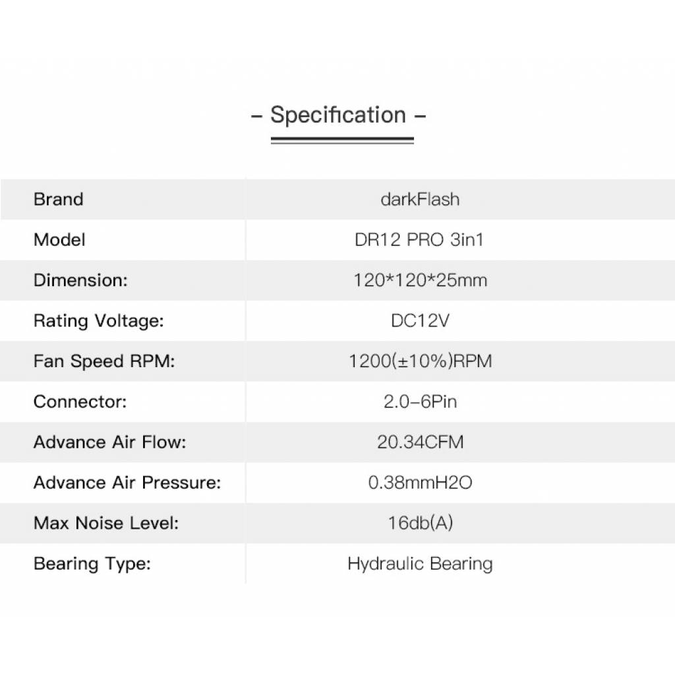The width and height of the screenshot is (675, 675).
Task: Click the Specification heading
Action: tap(338, 115)
